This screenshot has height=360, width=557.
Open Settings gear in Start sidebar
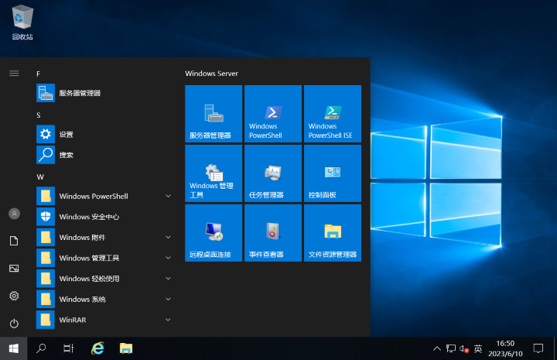point(14,296)
